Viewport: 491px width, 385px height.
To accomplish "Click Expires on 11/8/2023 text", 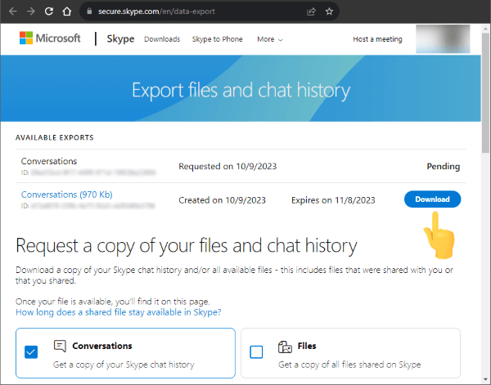I will pos(333,200).
